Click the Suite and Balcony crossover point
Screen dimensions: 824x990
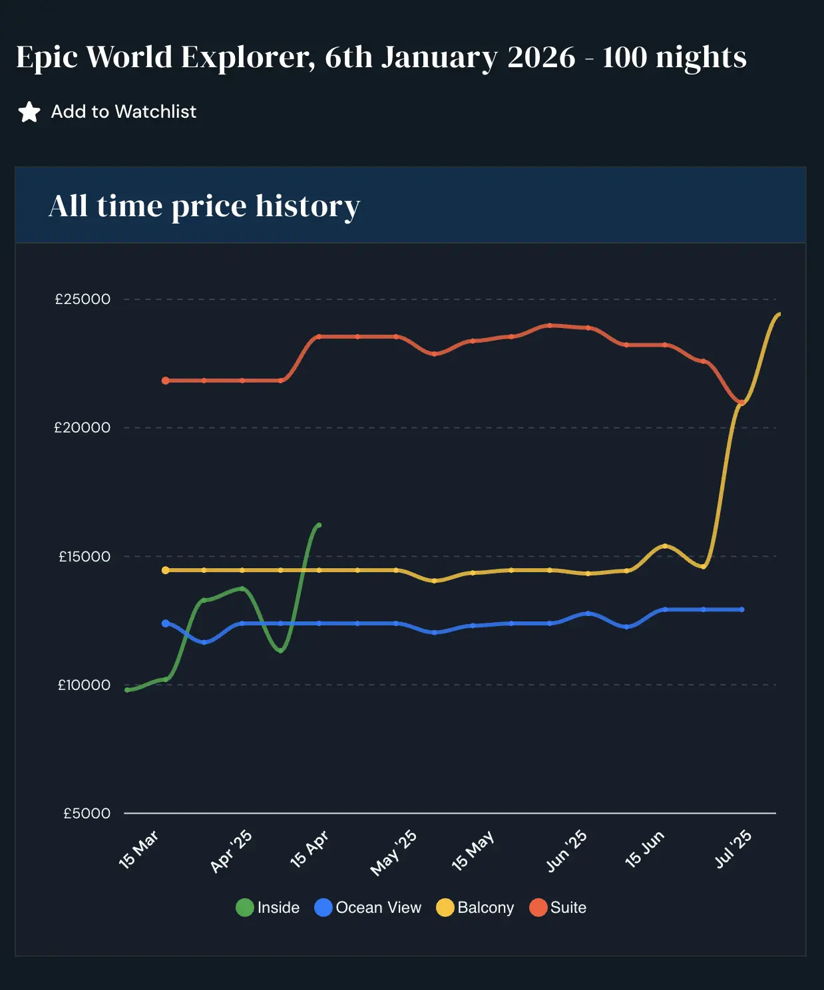point(741,403)
